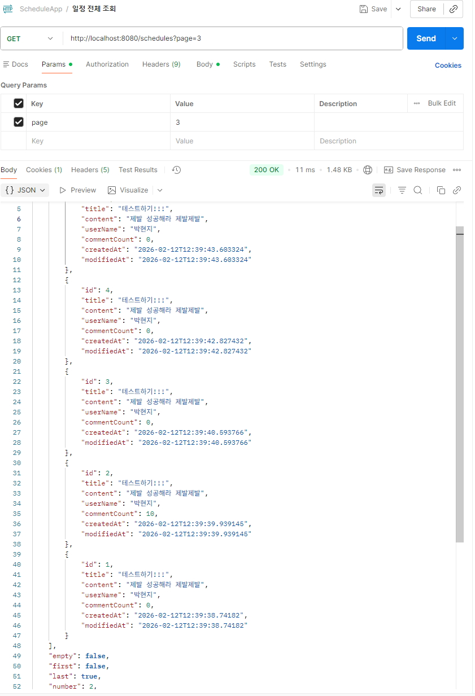This screenshot has height=696, width=475.
Task: Copy request link with the chain icon
Action: (454, 9)
